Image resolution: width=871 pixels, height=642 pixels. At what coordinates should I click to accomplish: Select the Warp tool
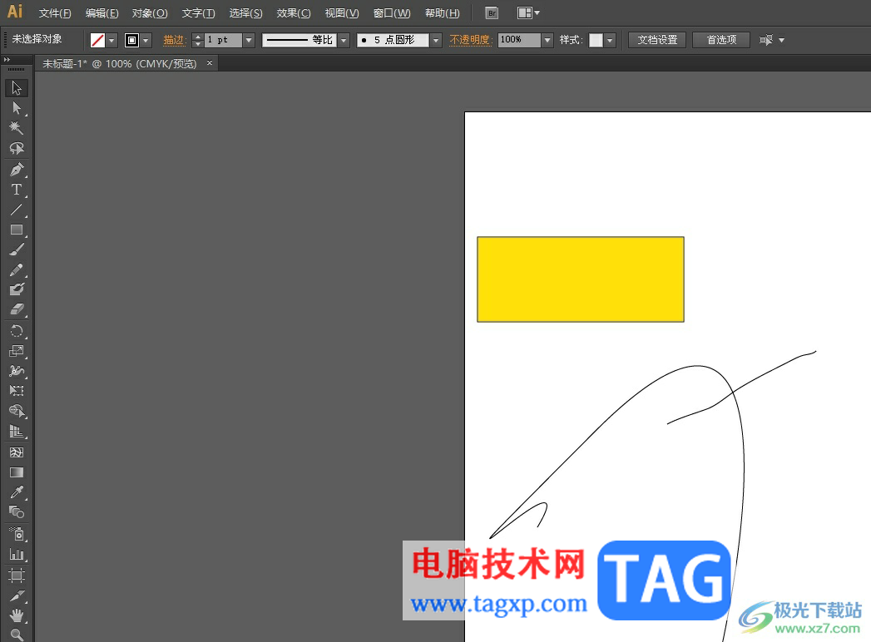pyautogui.click(x=17, y=371)
